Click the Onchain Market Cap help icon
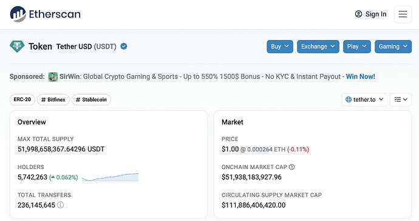419x221 pixels. click(292, 167)
